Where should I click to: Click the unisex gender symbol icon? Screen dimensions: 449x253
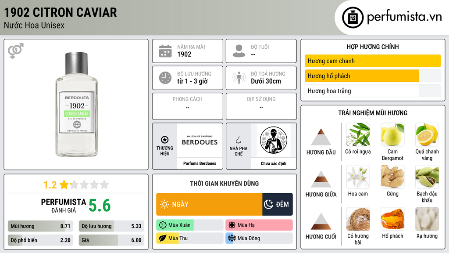[15, 51]
